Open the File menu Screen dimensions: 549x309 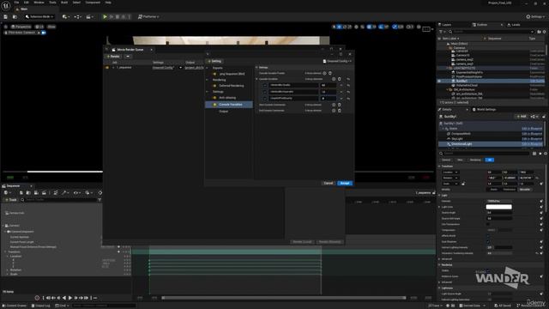coord(16,3)
